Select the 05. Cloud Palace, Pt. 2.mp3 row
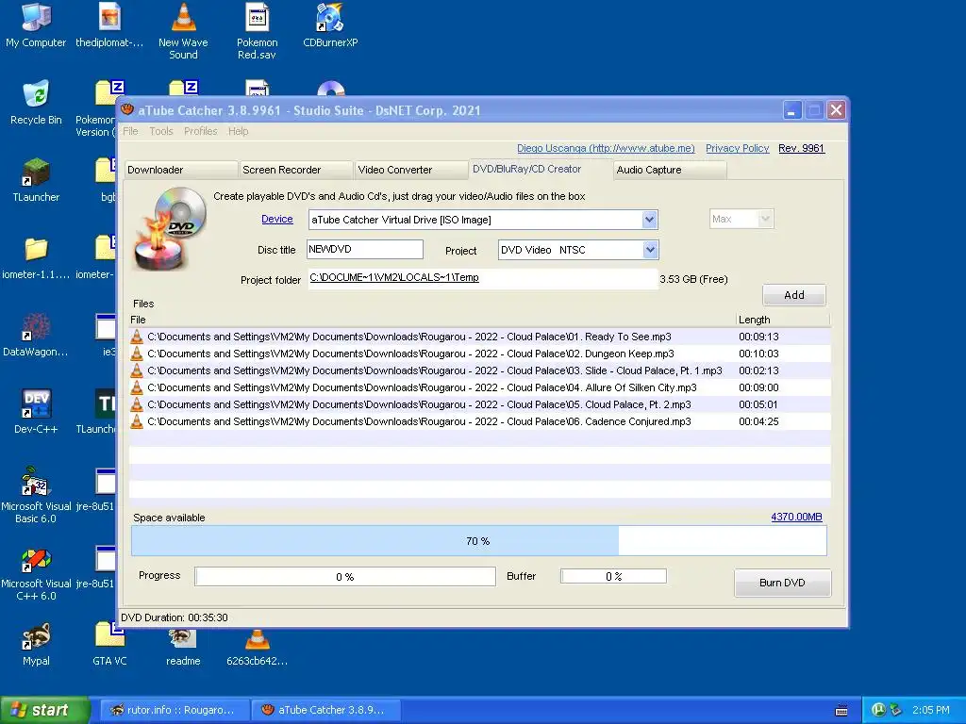 (x=479, y=404)
